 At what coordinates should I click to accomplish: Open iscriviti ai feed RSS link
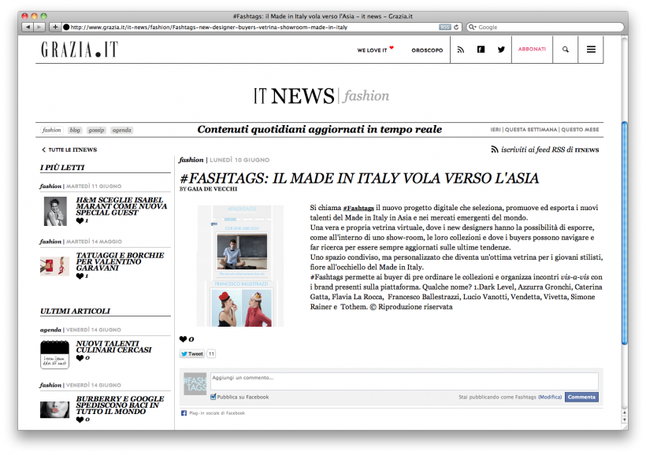pyautogui.click(x=550, y=150)
